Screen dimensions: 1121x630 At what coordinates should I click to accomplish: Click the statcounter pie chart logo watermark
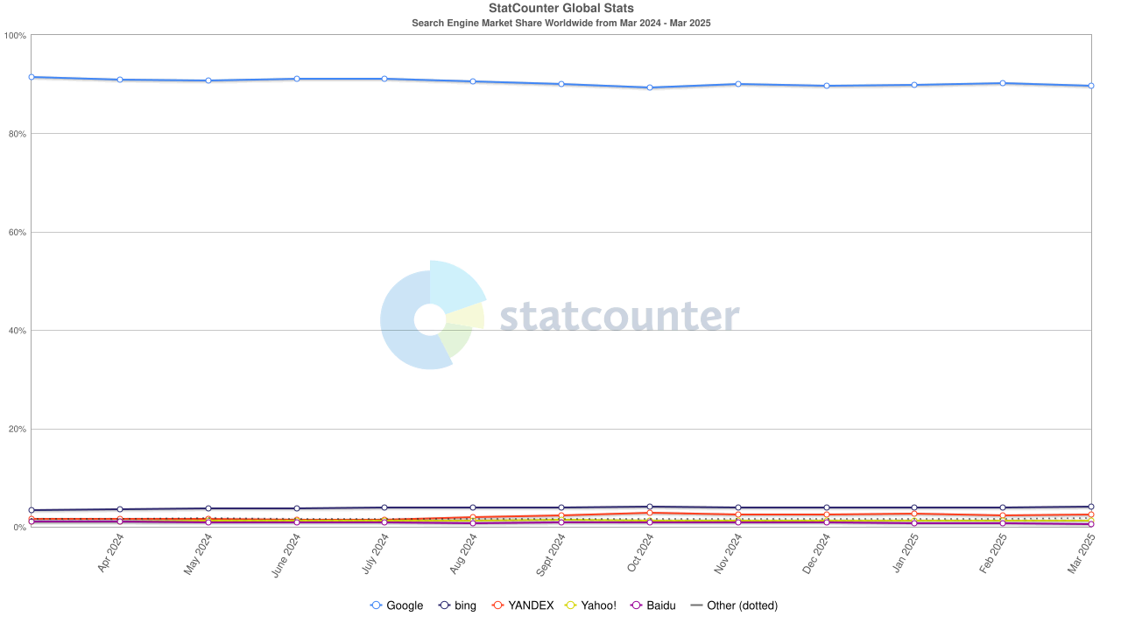point(431,316)
